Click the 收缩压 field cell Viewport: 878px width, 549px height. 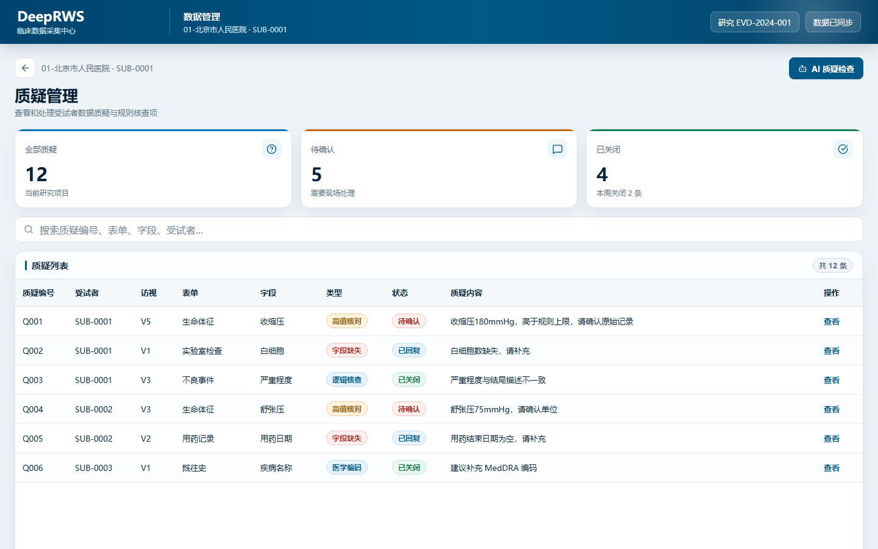[273, 321]
